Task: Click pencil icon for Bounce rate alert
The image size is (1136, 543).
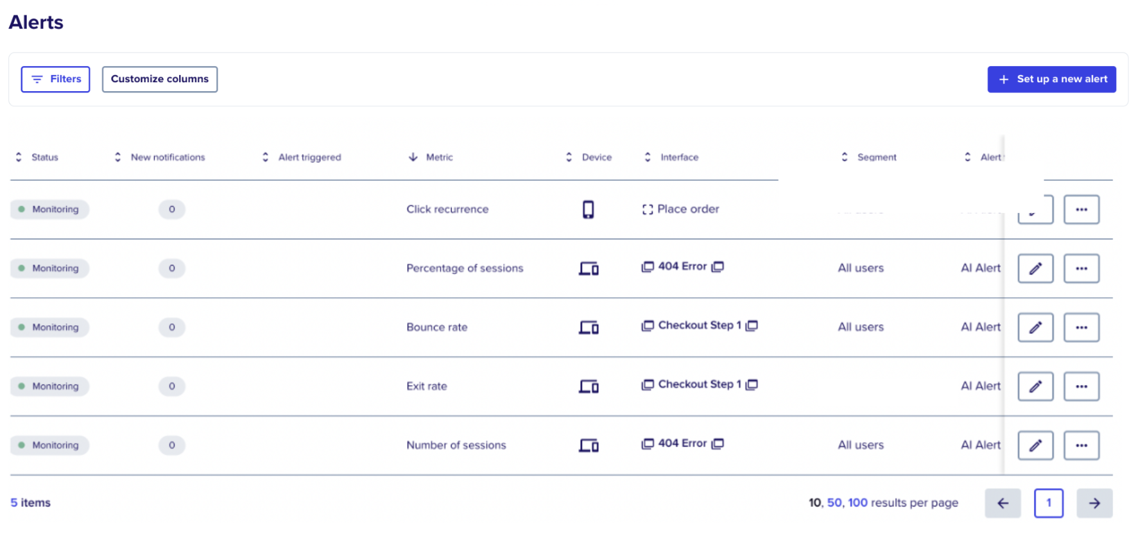Action: pyautogui.click(x=1035, y=327)
